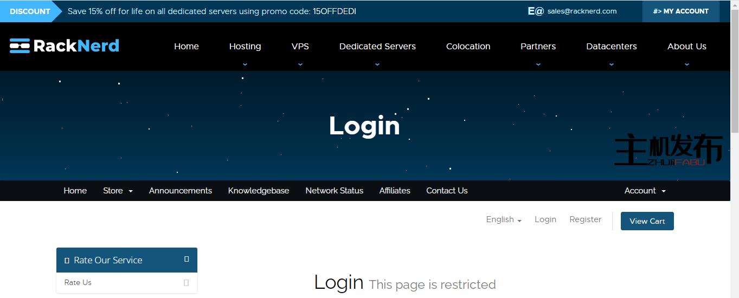Open the Datacenters dropdown menu
The height and width of the screenshot is (298, 739).
611,47
